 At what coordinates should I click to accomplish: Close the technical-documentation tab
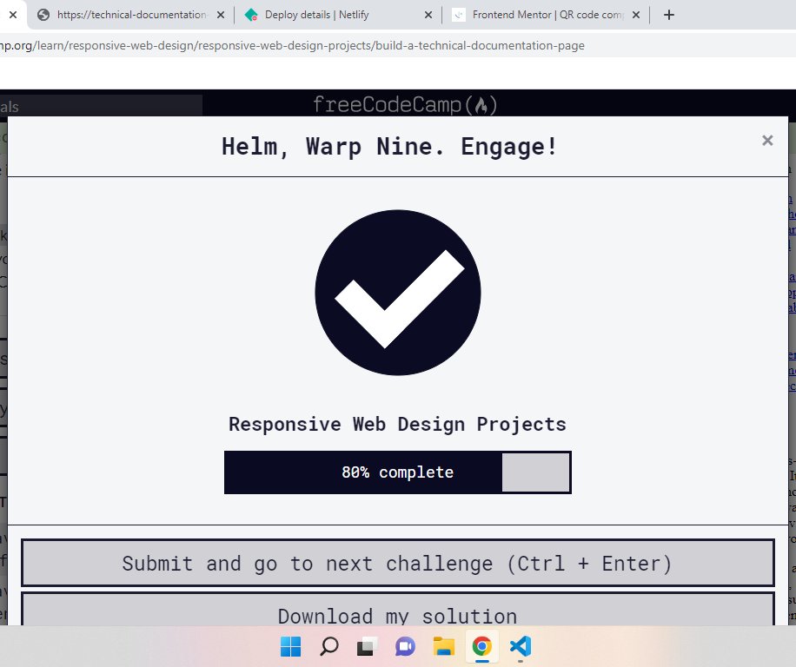click(221, 16)
